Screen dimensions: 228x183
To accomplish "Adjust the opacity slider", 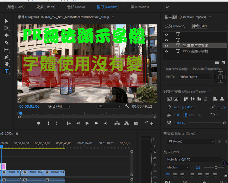I will (x=215, y=123).
